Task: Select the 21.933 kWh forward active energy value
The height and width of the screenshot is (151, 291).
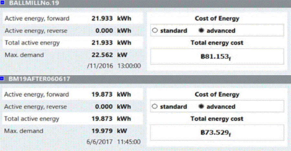Action: point(102,18)
